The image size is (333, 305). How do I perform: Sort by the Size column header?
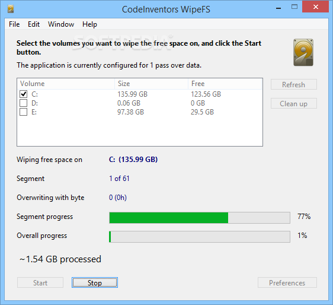click(x=152, y=84)
